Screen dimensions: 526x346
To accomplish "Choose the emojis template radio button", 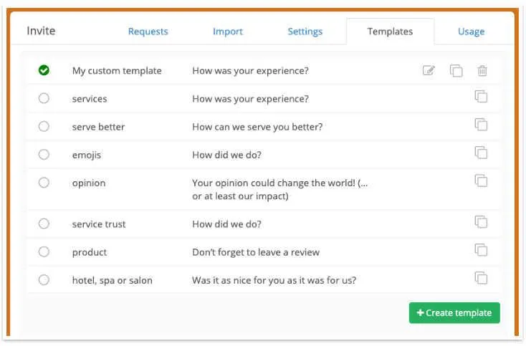I will (x=44, y=155).
